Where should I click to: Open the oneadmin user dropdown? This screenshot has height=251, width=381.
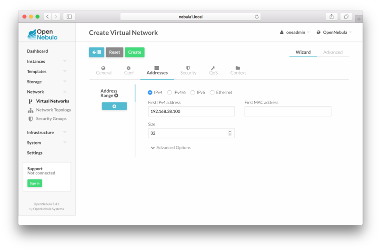tap(295, 32)
